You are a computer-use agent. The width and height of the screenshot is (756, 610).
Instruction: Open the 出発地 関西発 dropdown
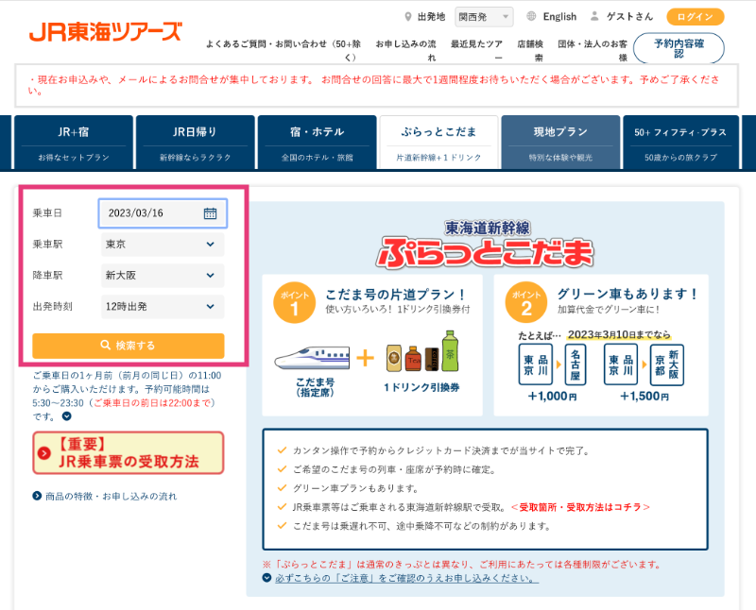pos(484,17)
